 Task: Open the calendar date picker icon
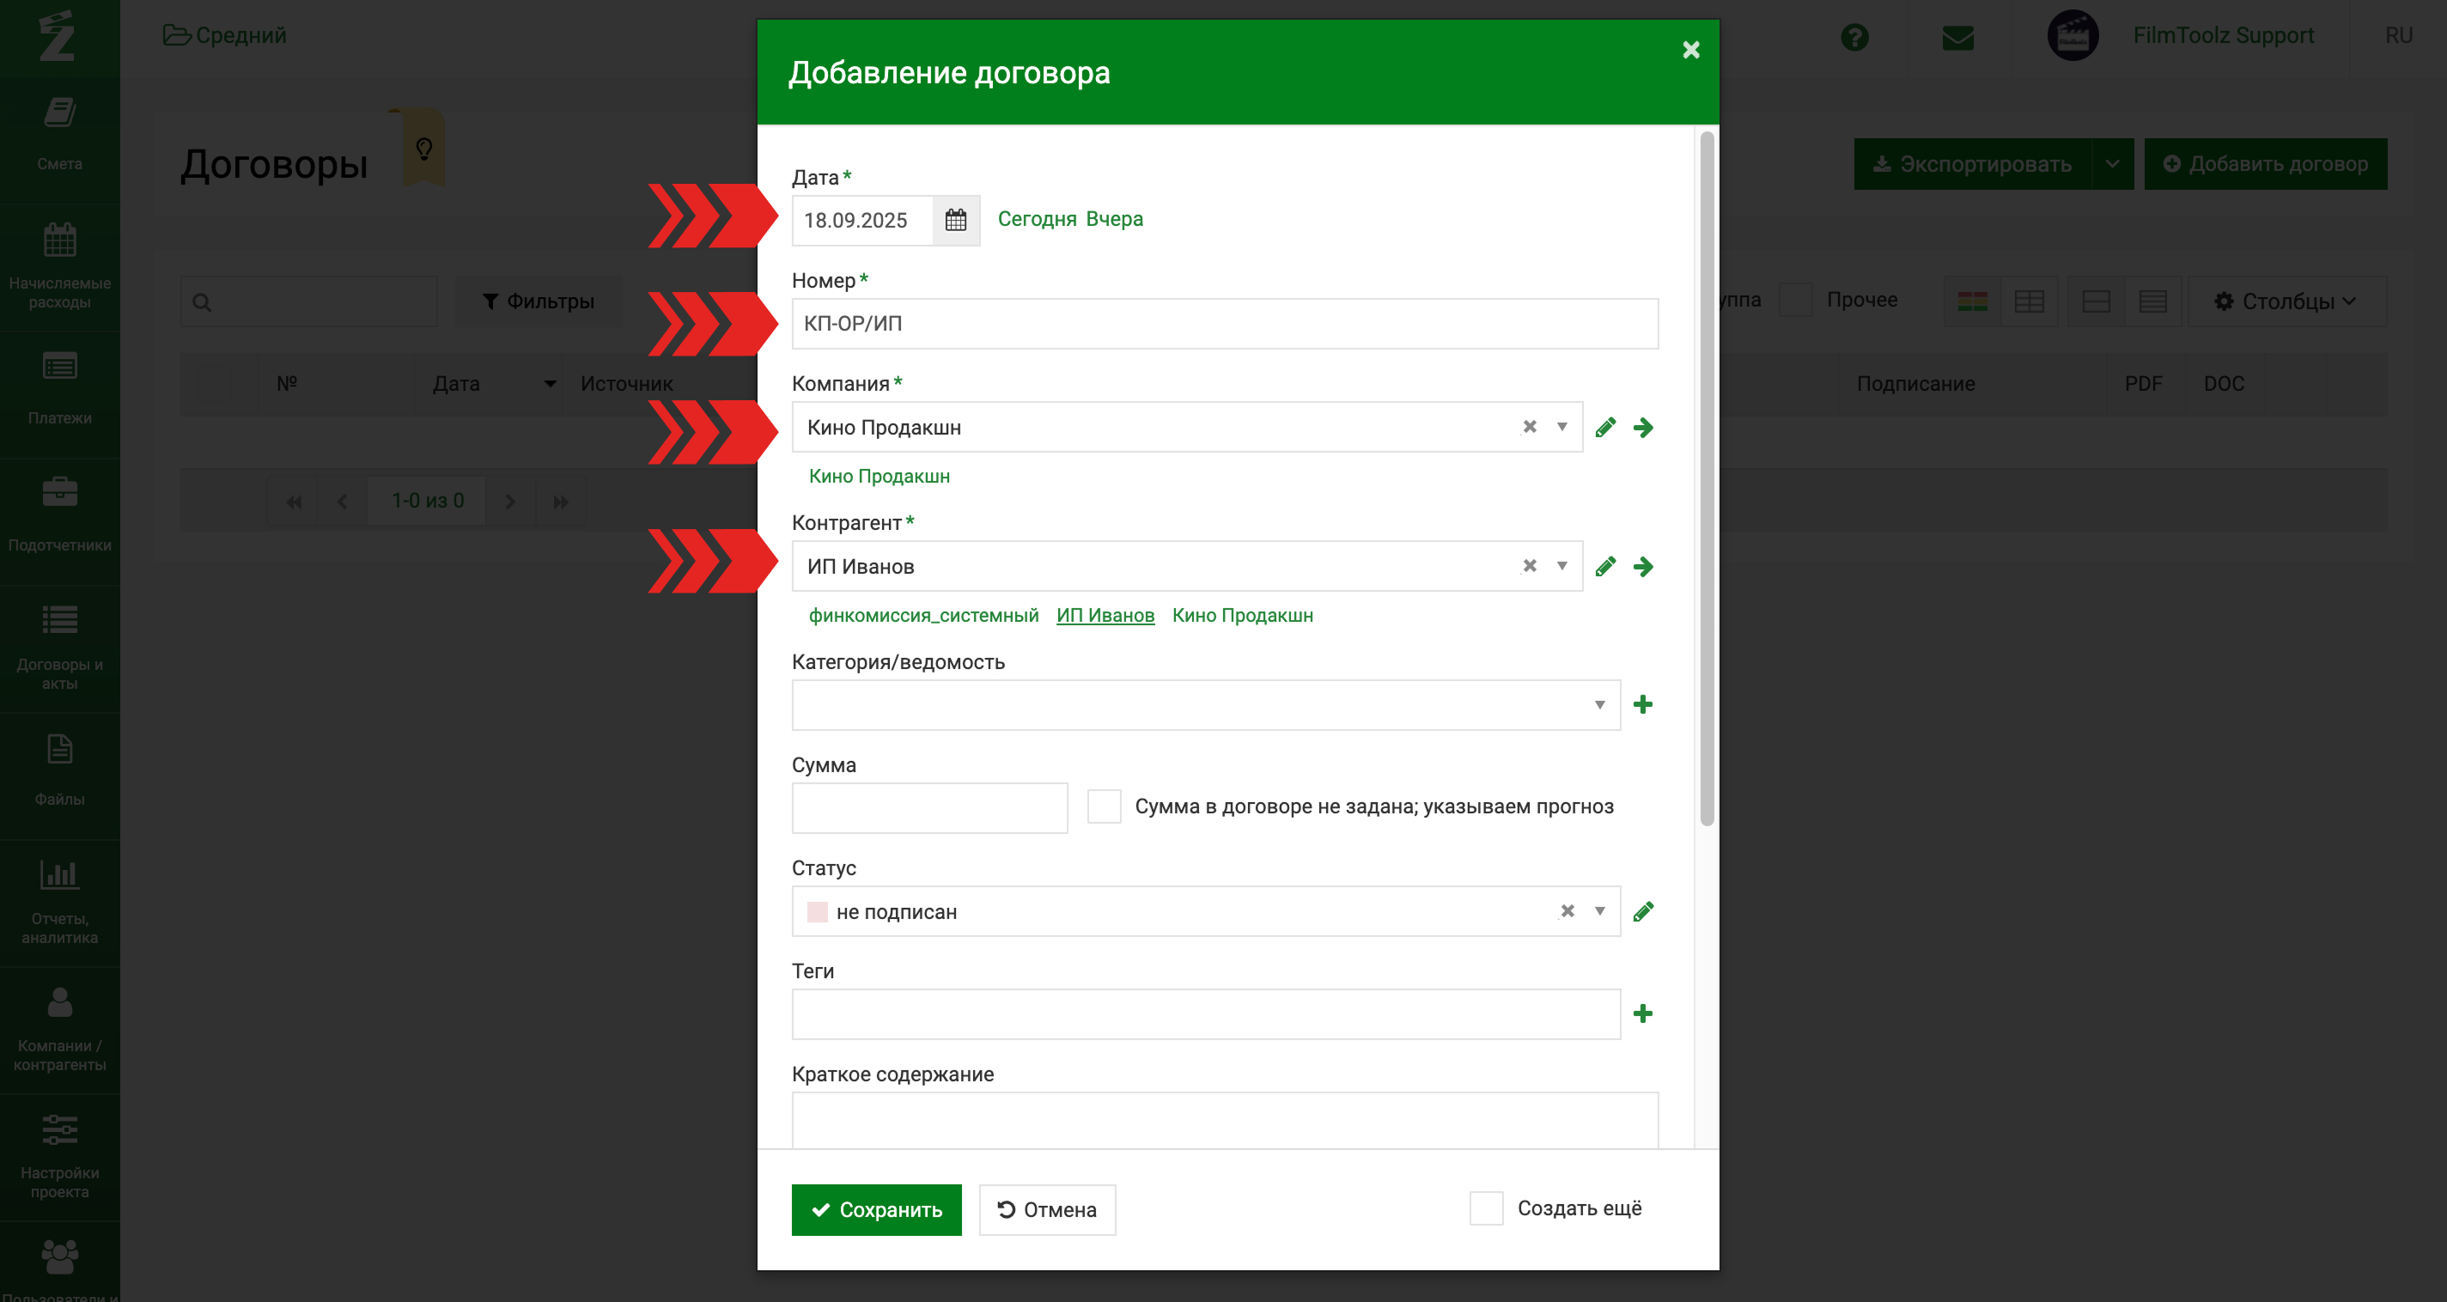coord(956,221)
